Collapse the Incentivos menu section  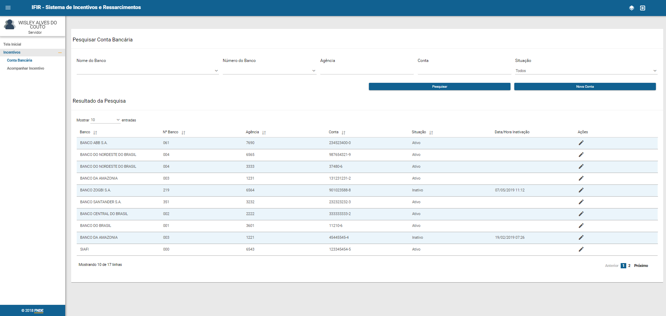tap(60, 53)
